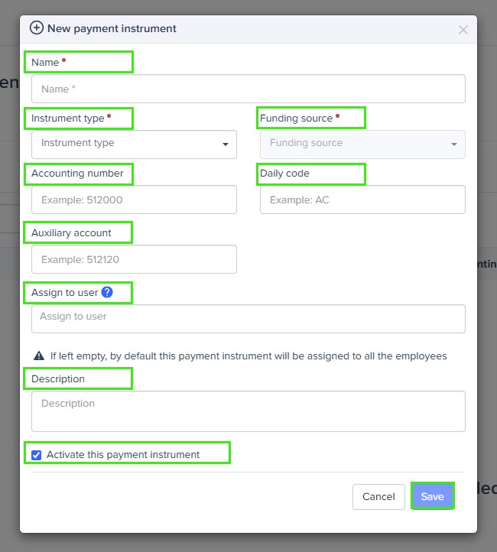Image resolution: width=497 pixels, height=552 pixels.
Task: Click the Activate this payment instrument label text
Action: (123, 454)
